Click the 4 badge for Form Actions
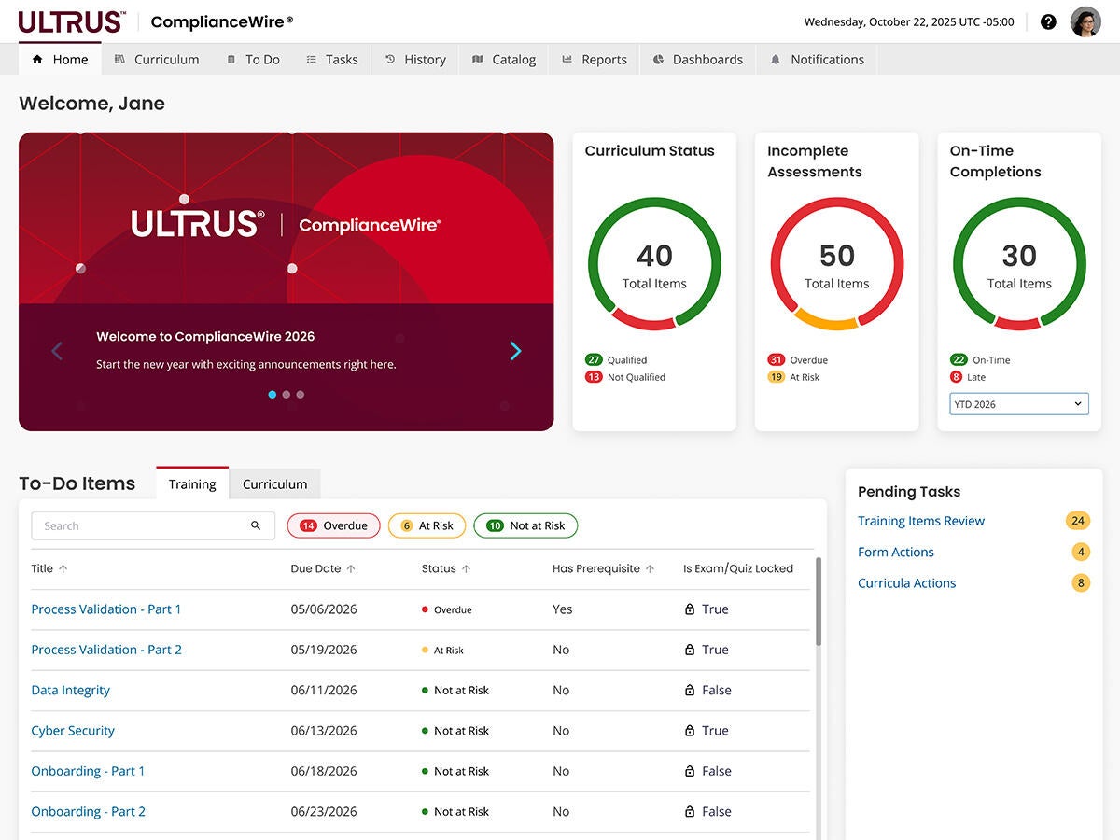The width and height of the screenshot is (1120, 840). pos(1081,552)
